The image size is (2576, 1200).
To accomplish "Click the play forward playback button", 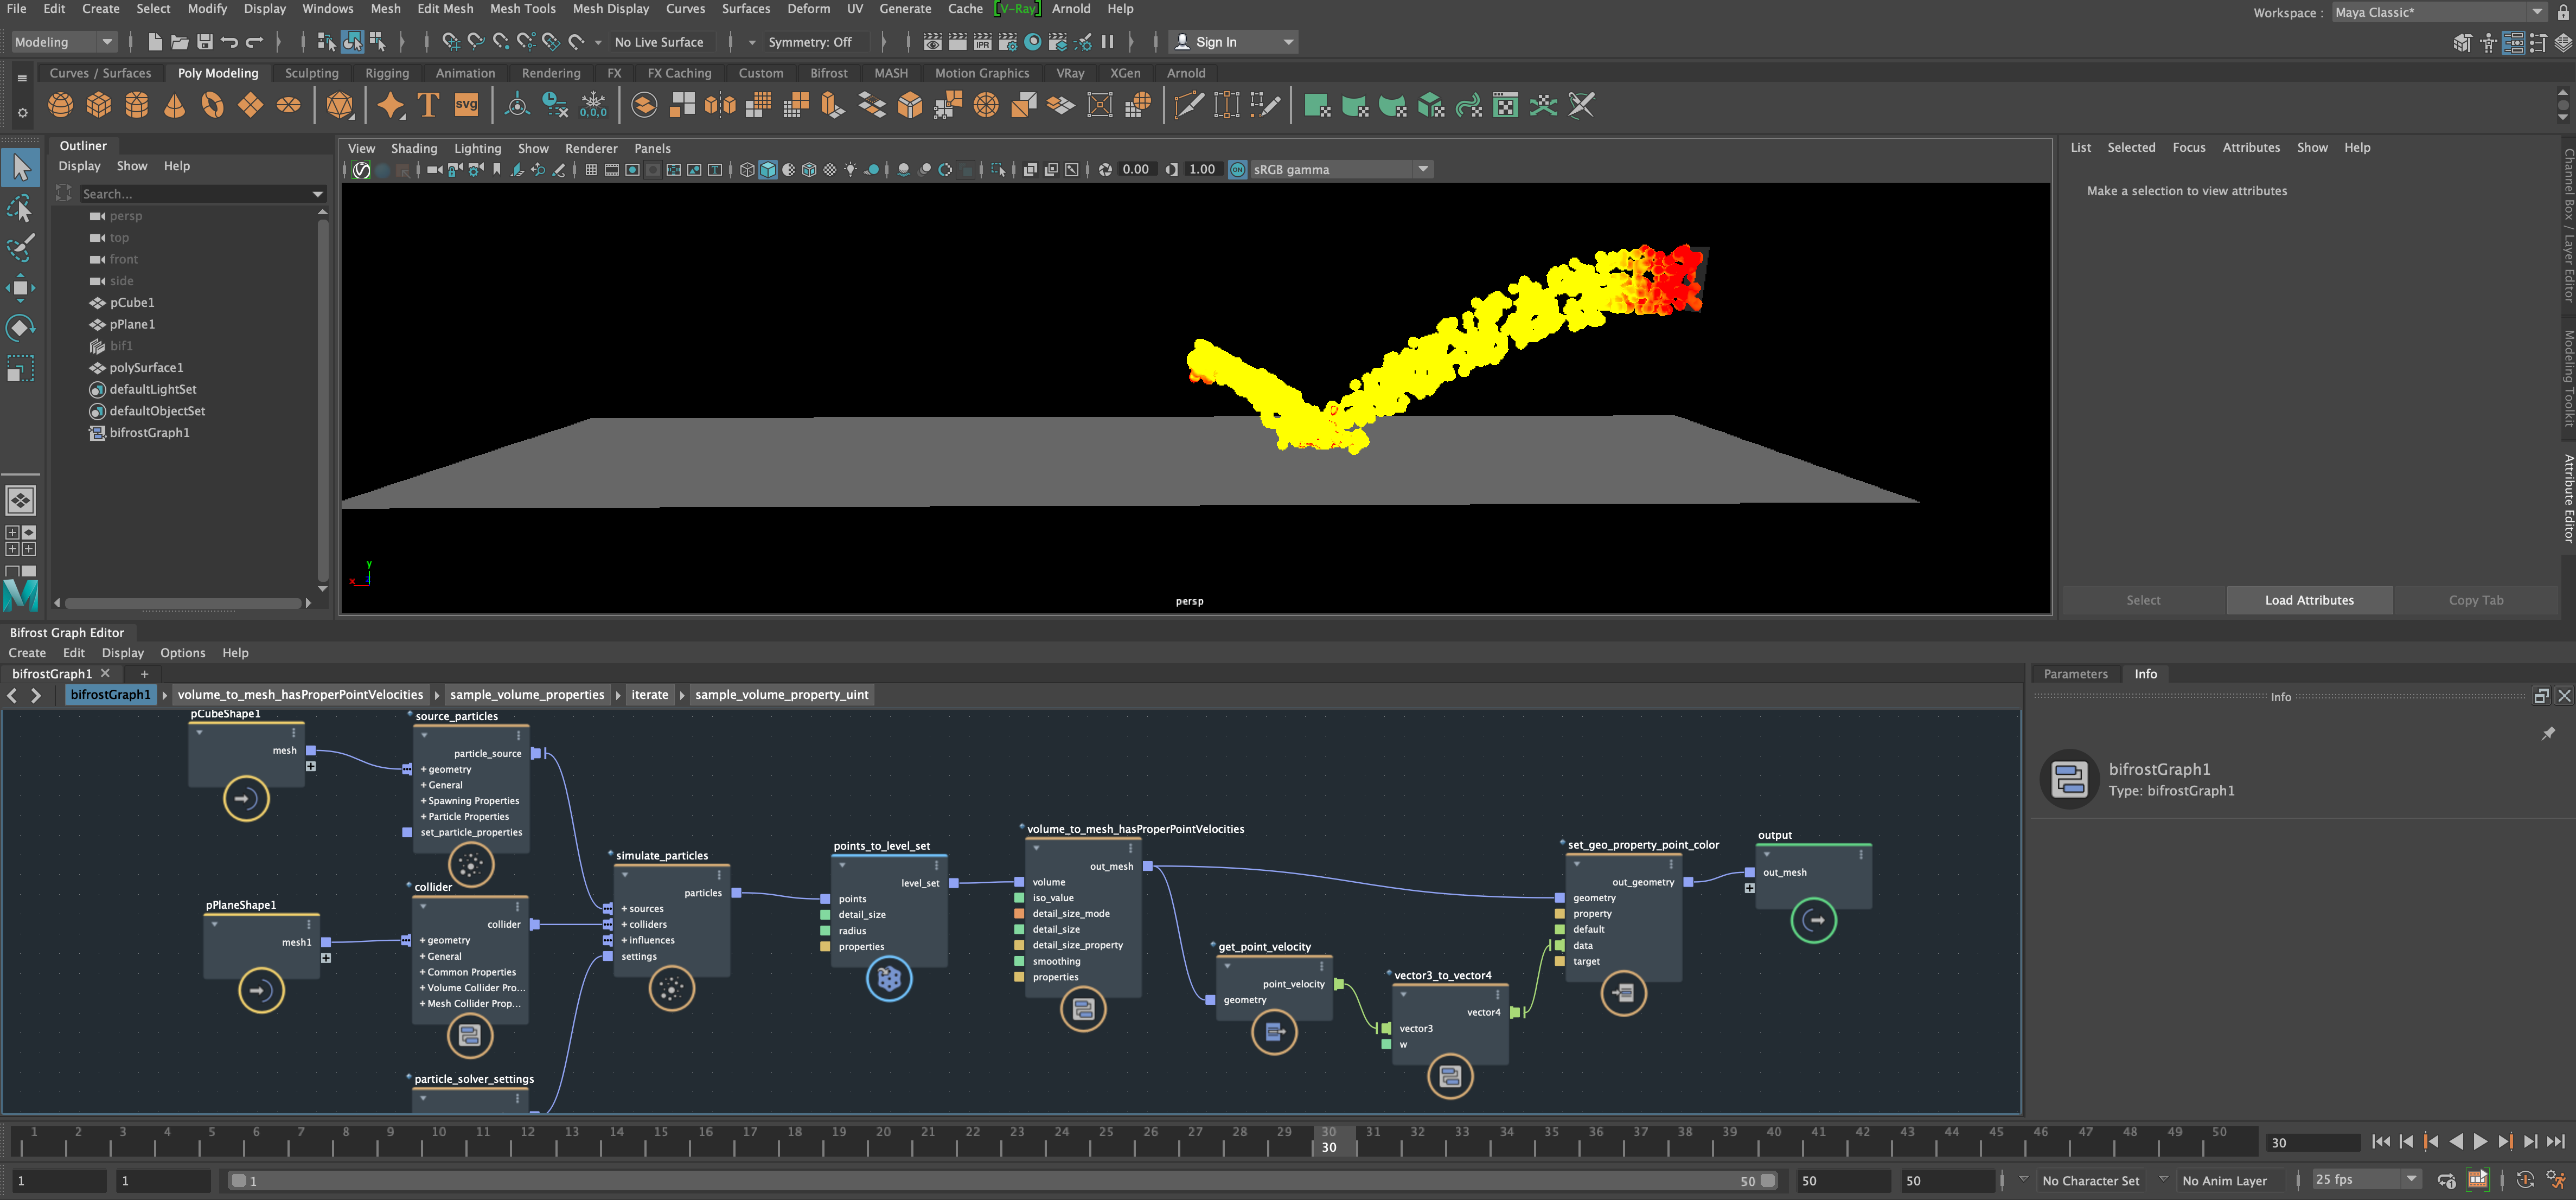I will 2481,1141.
